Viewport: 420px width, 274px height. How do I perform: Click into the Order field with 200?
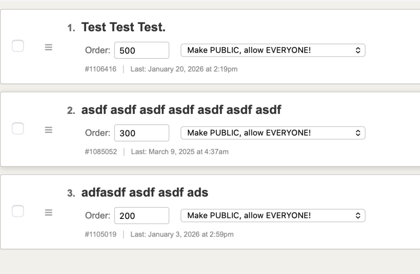coord(141,216)
